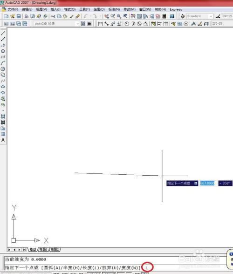Open the QuickCalc calculator
Image resolution: width=233 pixels, height=274 pixels.
(164, 16)
